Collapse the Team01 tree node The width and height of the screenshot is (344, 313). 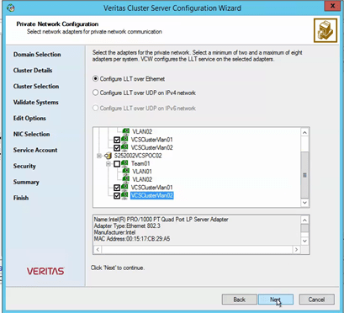click(x=108, y=164)
